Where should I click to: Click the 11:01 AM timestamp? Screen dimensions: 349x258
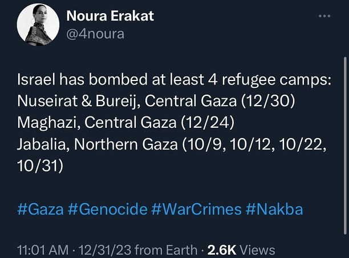click(x=42, y=249)
